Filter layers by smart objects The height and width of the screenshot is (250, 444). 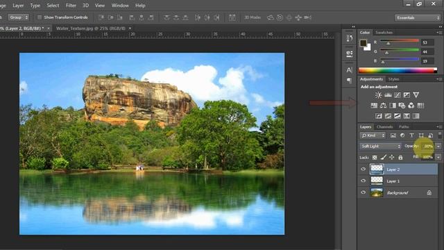pyautogui.click(x=430, y=135)
